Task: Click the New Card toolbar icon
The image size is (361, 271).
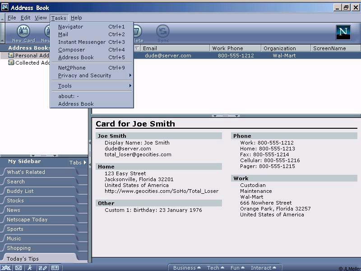Action: (23, 33)
